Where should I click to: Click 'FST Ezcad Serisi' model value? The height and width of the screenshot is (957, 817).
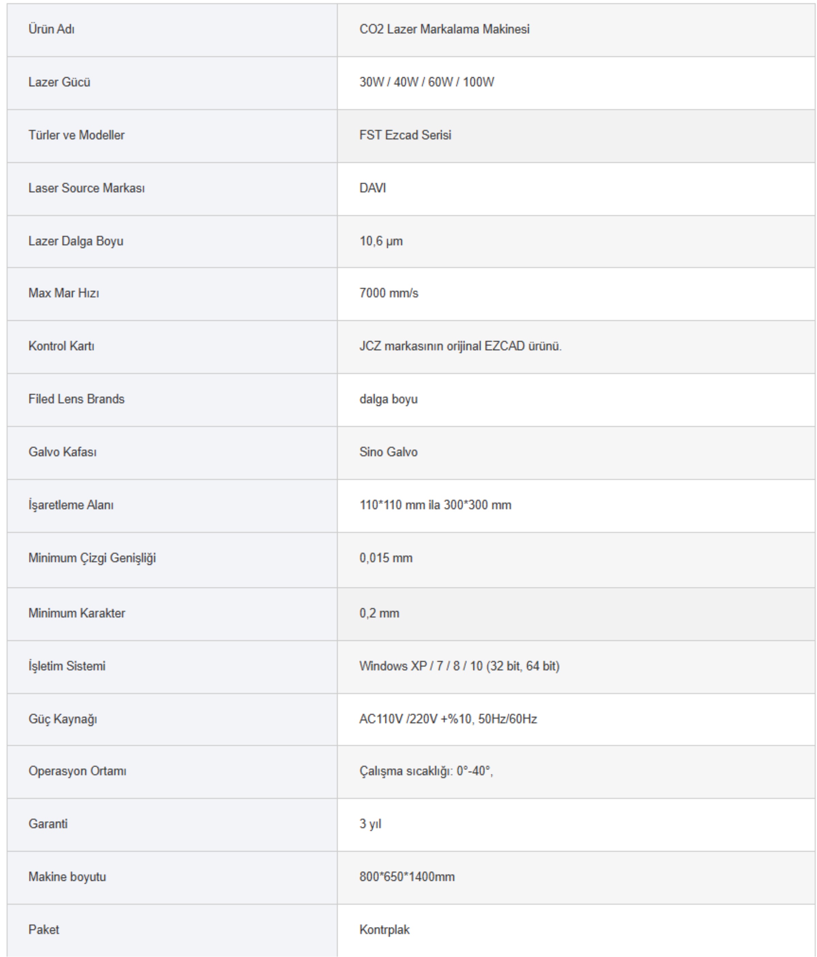click(x=405, y=135)
